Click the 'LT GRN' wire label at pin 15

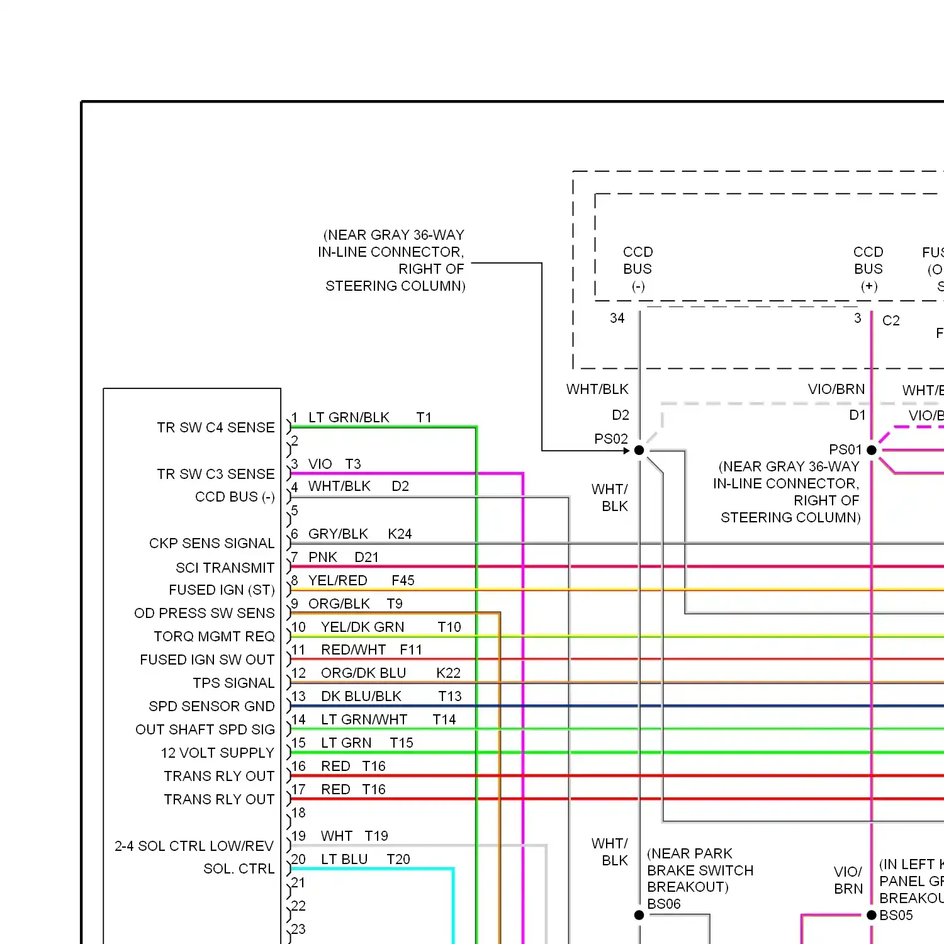click(346, 743)
